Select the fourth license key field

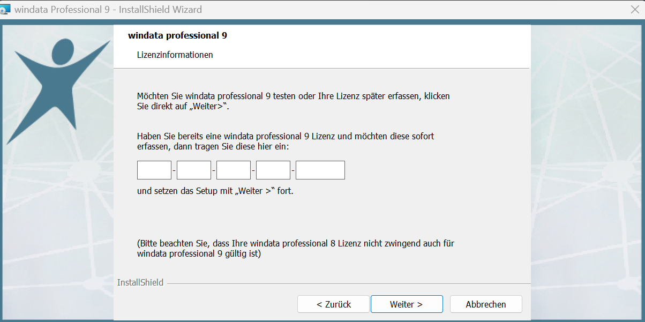(x=273, y=170)
